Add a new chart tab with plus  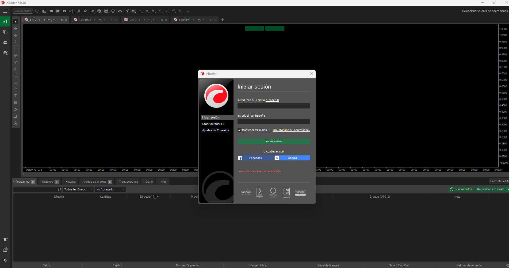(222, 20)
